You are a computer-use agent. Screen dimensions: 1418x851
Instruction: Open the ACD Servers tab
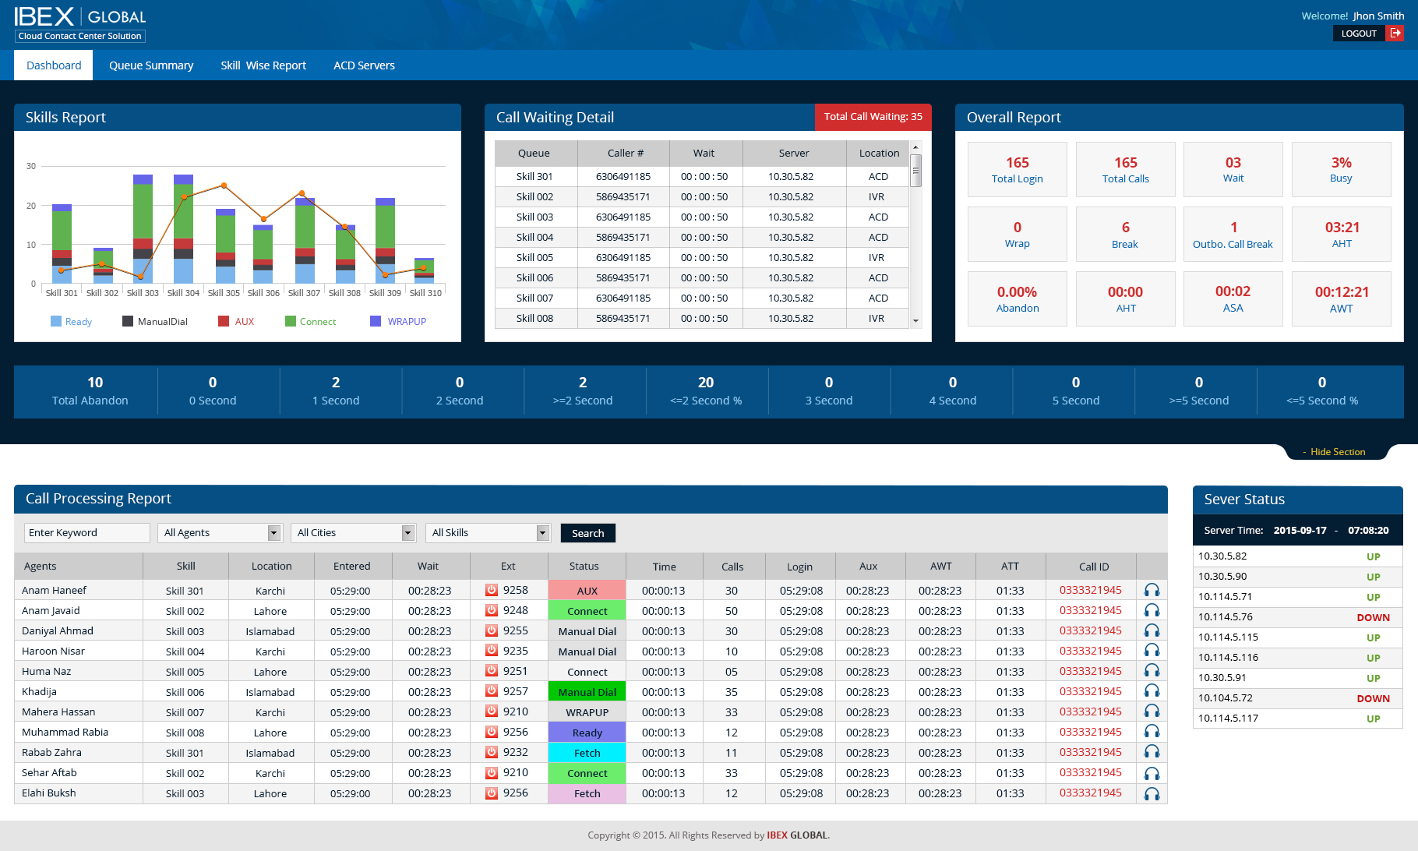pyautogui.click(x=364, y=65)
